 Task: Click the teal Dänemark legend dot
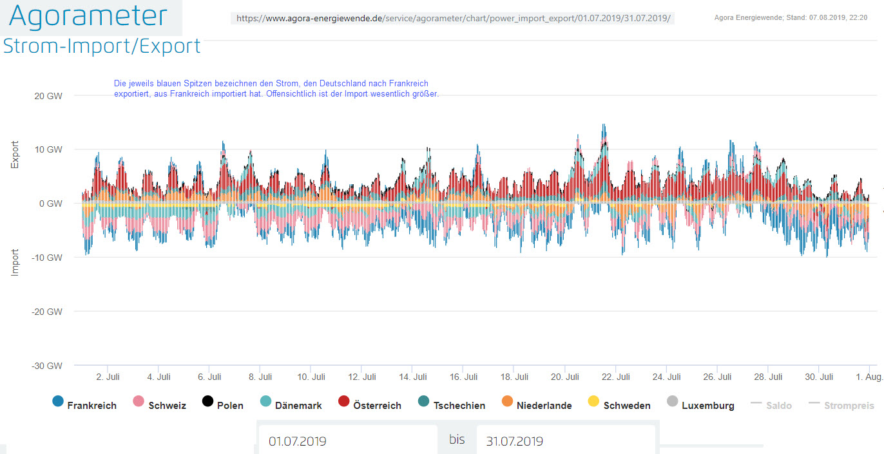(265, 402)
